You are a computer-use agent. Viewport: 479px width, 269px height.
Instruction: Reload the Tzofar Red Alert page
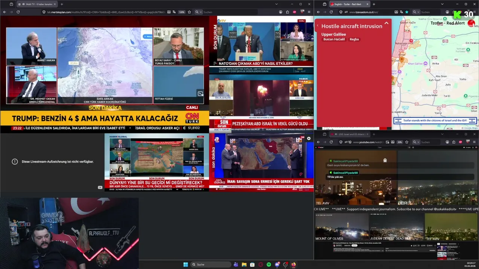[331, 12]
